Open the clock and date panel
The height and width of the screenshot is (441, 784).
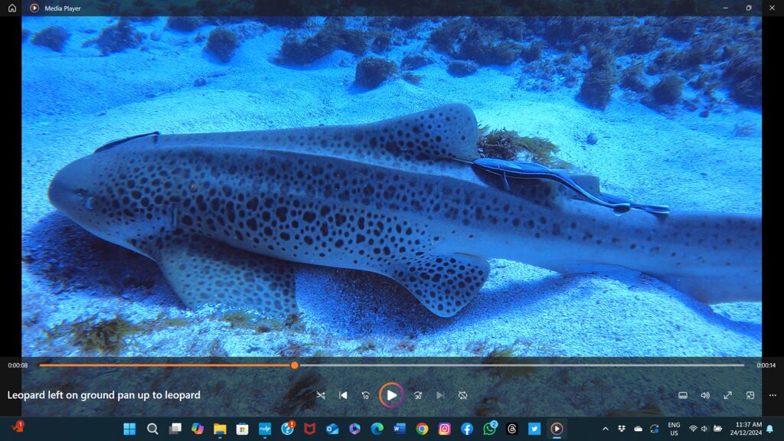(x=747, y=429)
